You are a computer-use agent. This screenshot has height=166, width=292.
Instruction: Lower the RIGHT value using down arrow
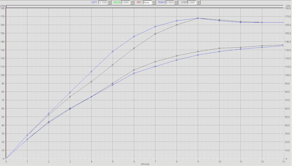(x=176, y=3)
